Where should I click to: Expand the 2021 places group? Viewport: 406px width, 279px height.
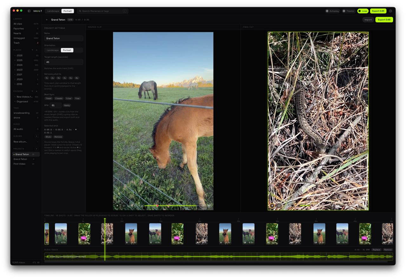tap(15, 74)
